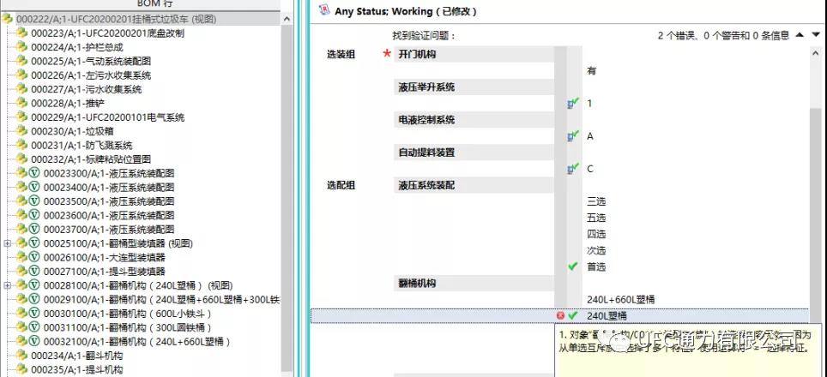Toggle the checkmark for 电液控制系统 value A

pos(573,136)
